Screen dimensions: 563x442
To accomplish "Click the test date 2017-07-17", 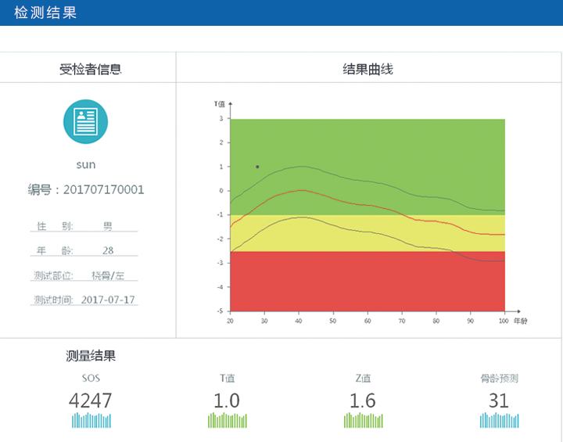I will 108,300.
